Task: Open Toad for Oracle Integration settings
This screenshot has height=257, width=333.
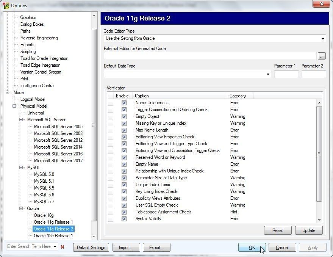Action: tap(44, 58)
